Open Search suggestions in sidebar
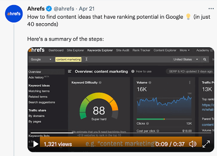 click(42, 102)
